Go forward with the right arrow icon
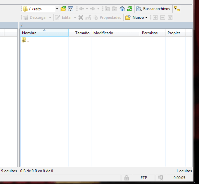The width and height of the screenshot is (199, 184). (93, 9)
